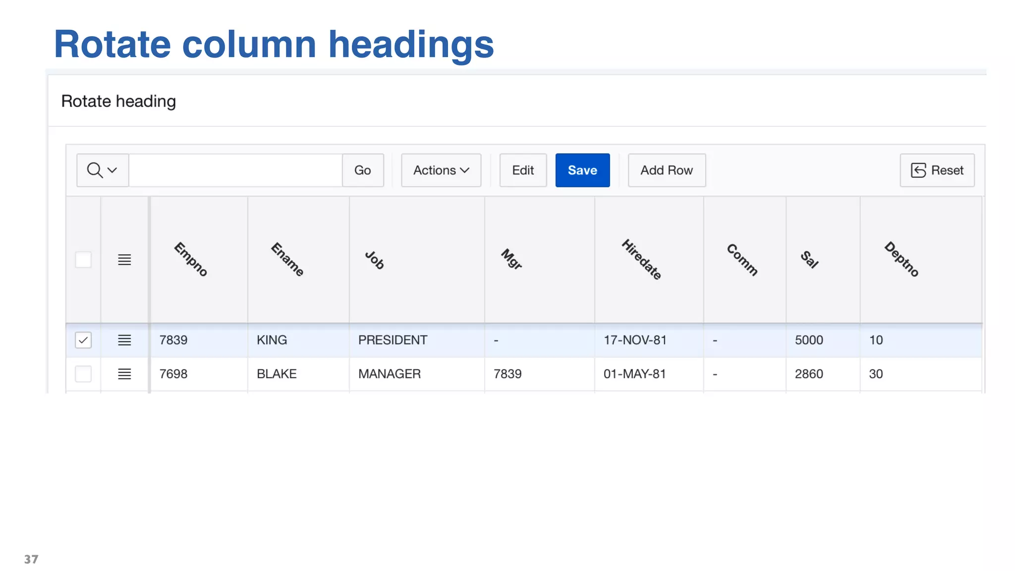This screenshot has width=1015, height=571.
Task: Click the Edit button
Action: click(x=523, y=170)
